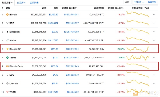
Task: Click the 查看全部 button
Action: point(152,2)
